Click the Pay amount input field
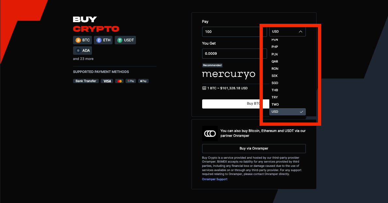The width and height of the screenshot is (388, 203). pyautogui.click(x=234, y=32)
